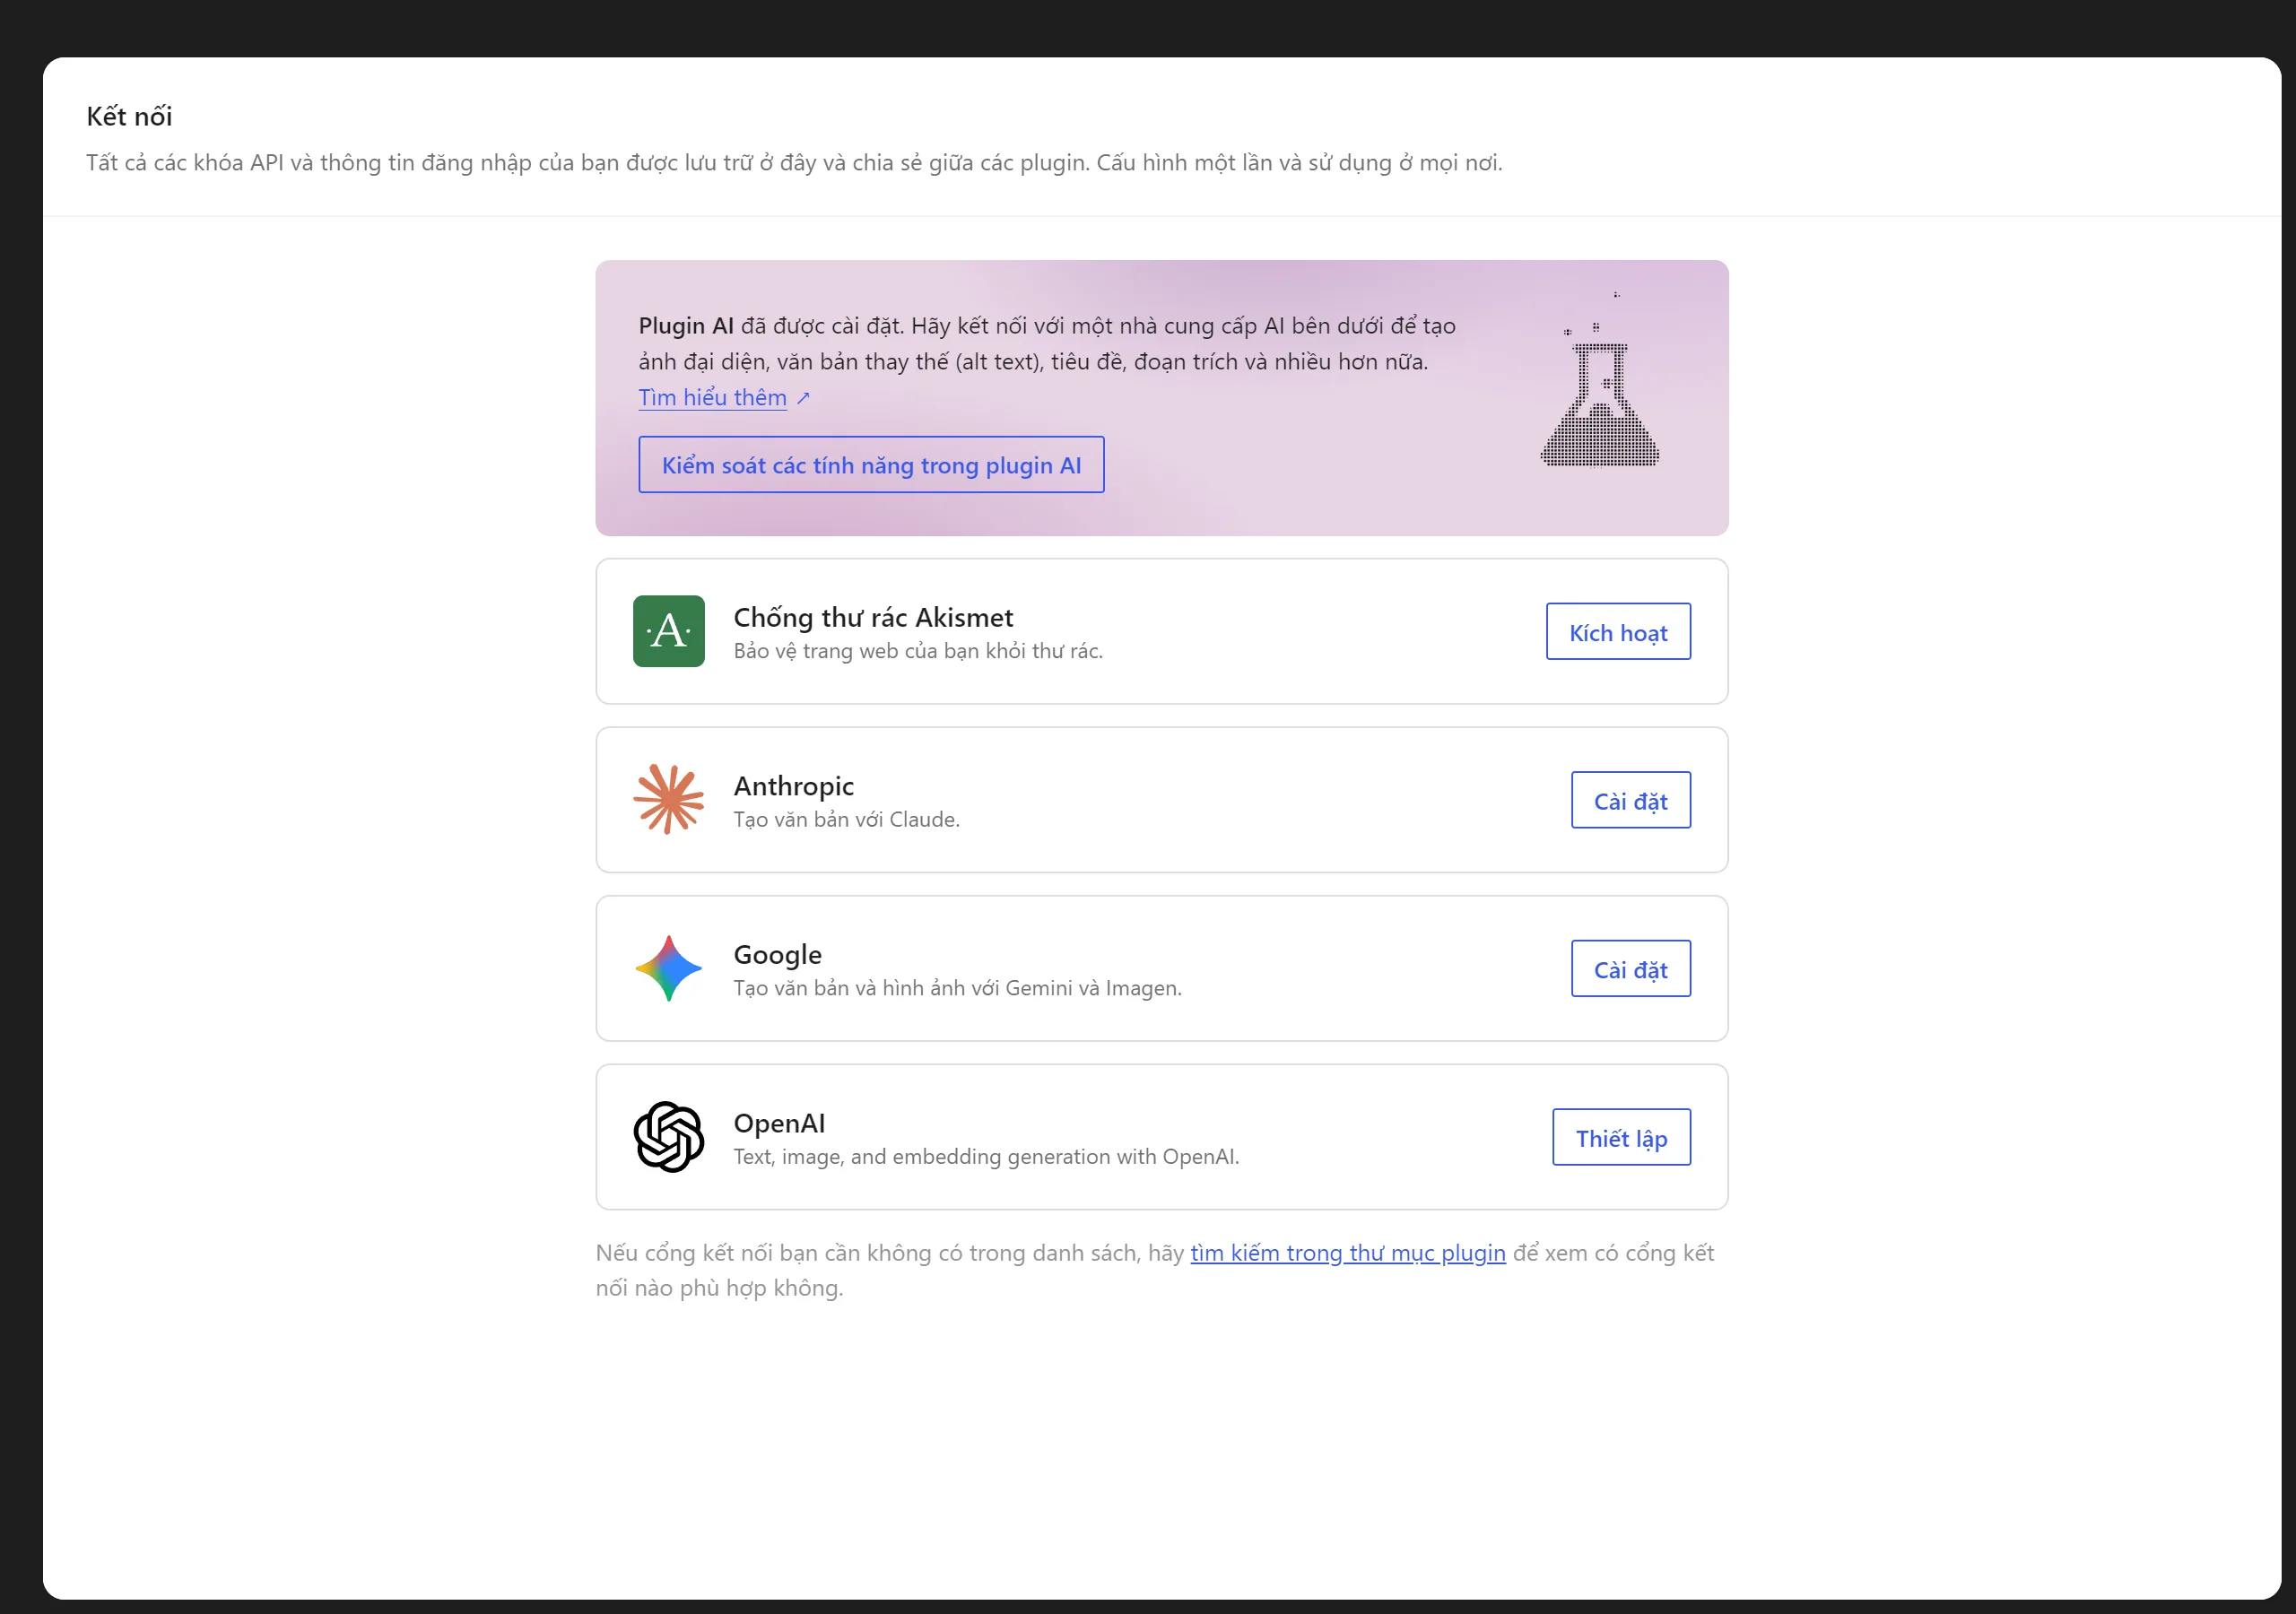Click the Anthropic starburst logo
Viewport: 2296px width, 1614px height.
point(668,799)
